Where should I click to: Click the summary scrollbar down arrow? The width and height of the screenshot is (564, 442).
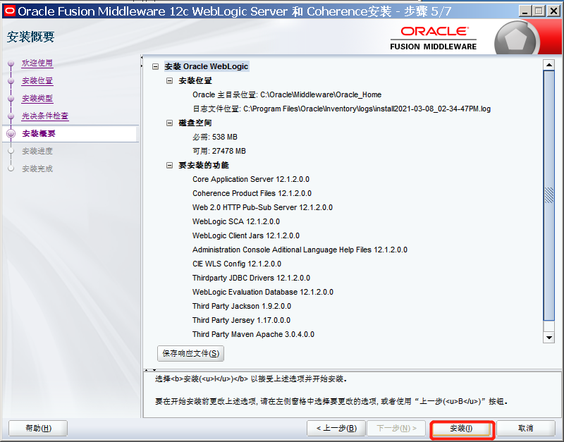pyautogui.click(x=549, y=338)
